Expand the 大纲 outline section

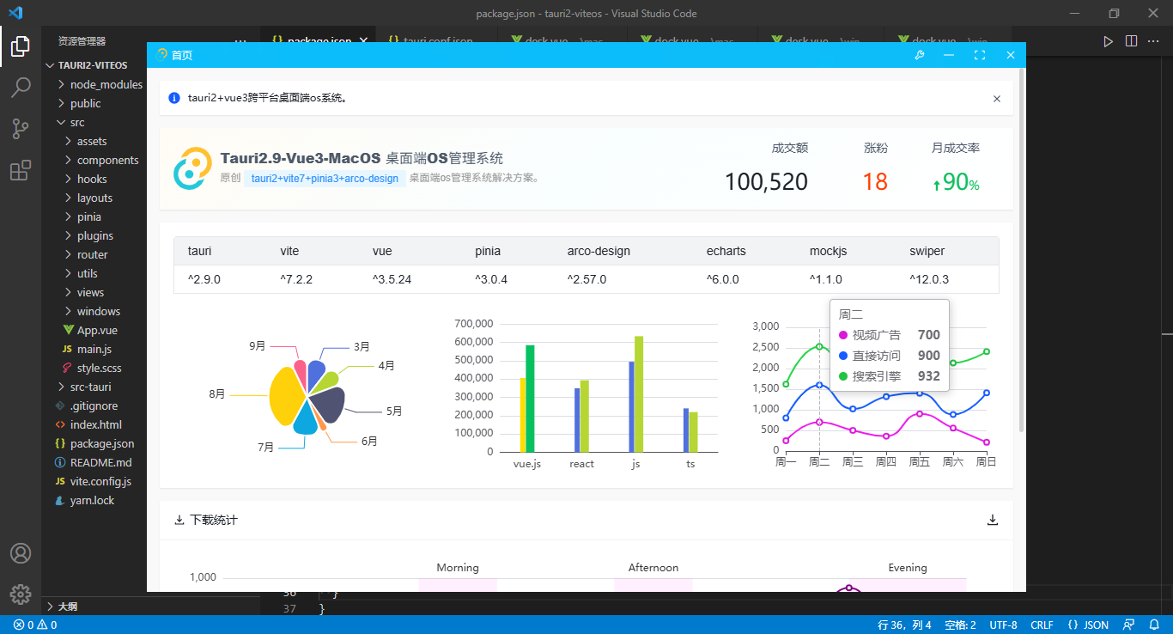pyautogui.click(x=51, y=606)
